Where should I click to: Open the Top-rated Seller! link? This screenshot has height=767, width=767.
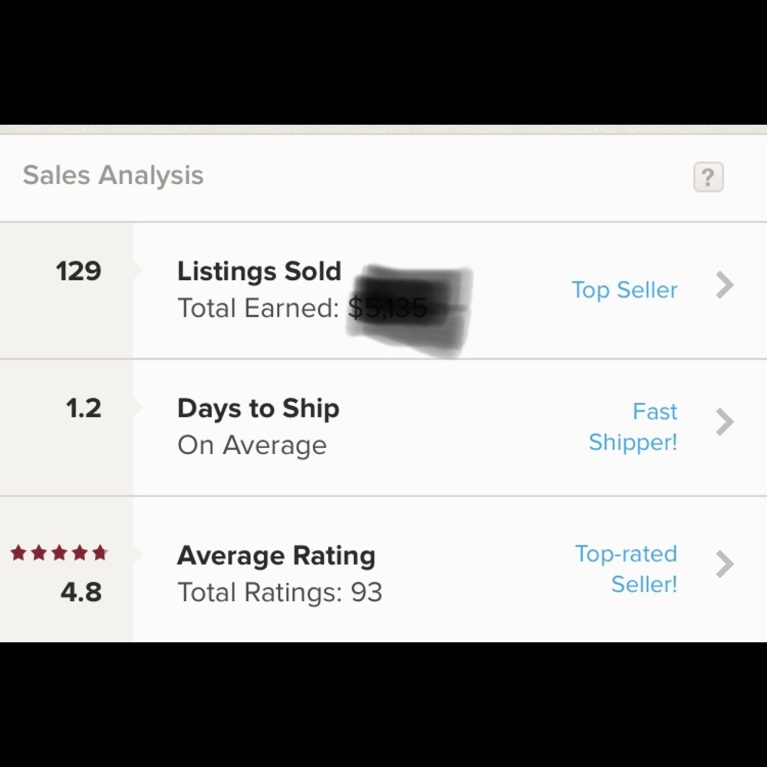627,568
